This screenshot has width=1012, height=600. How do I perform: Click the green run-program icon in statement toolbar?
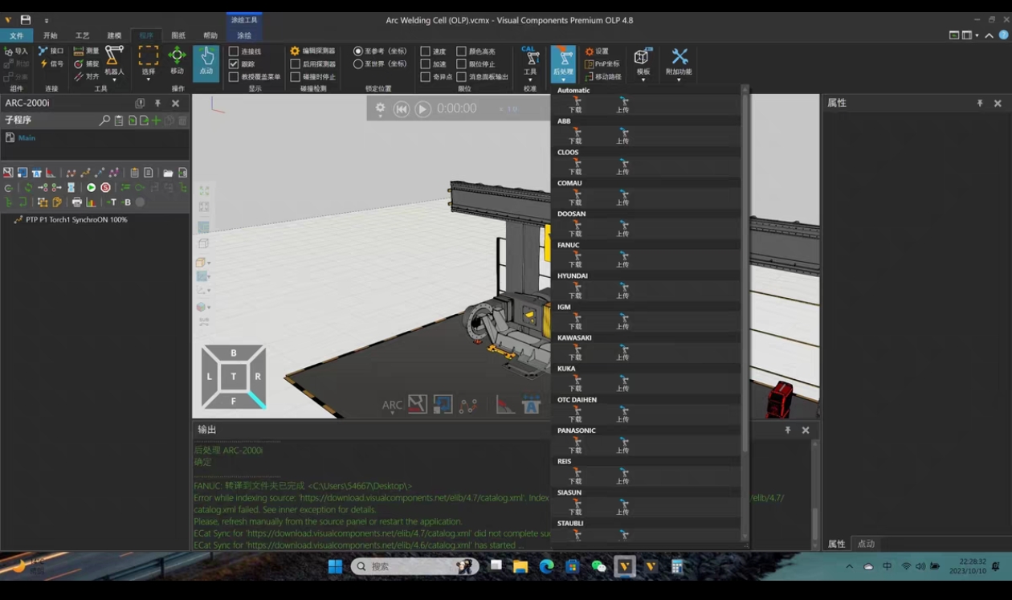[x=91, y=187]
